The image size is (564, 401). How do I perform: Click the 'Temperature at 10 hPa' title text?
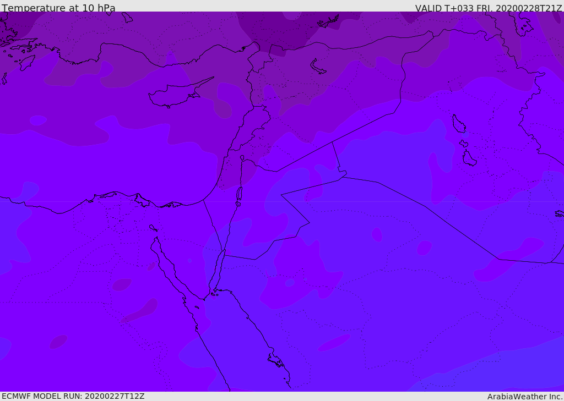pos(58,8)
